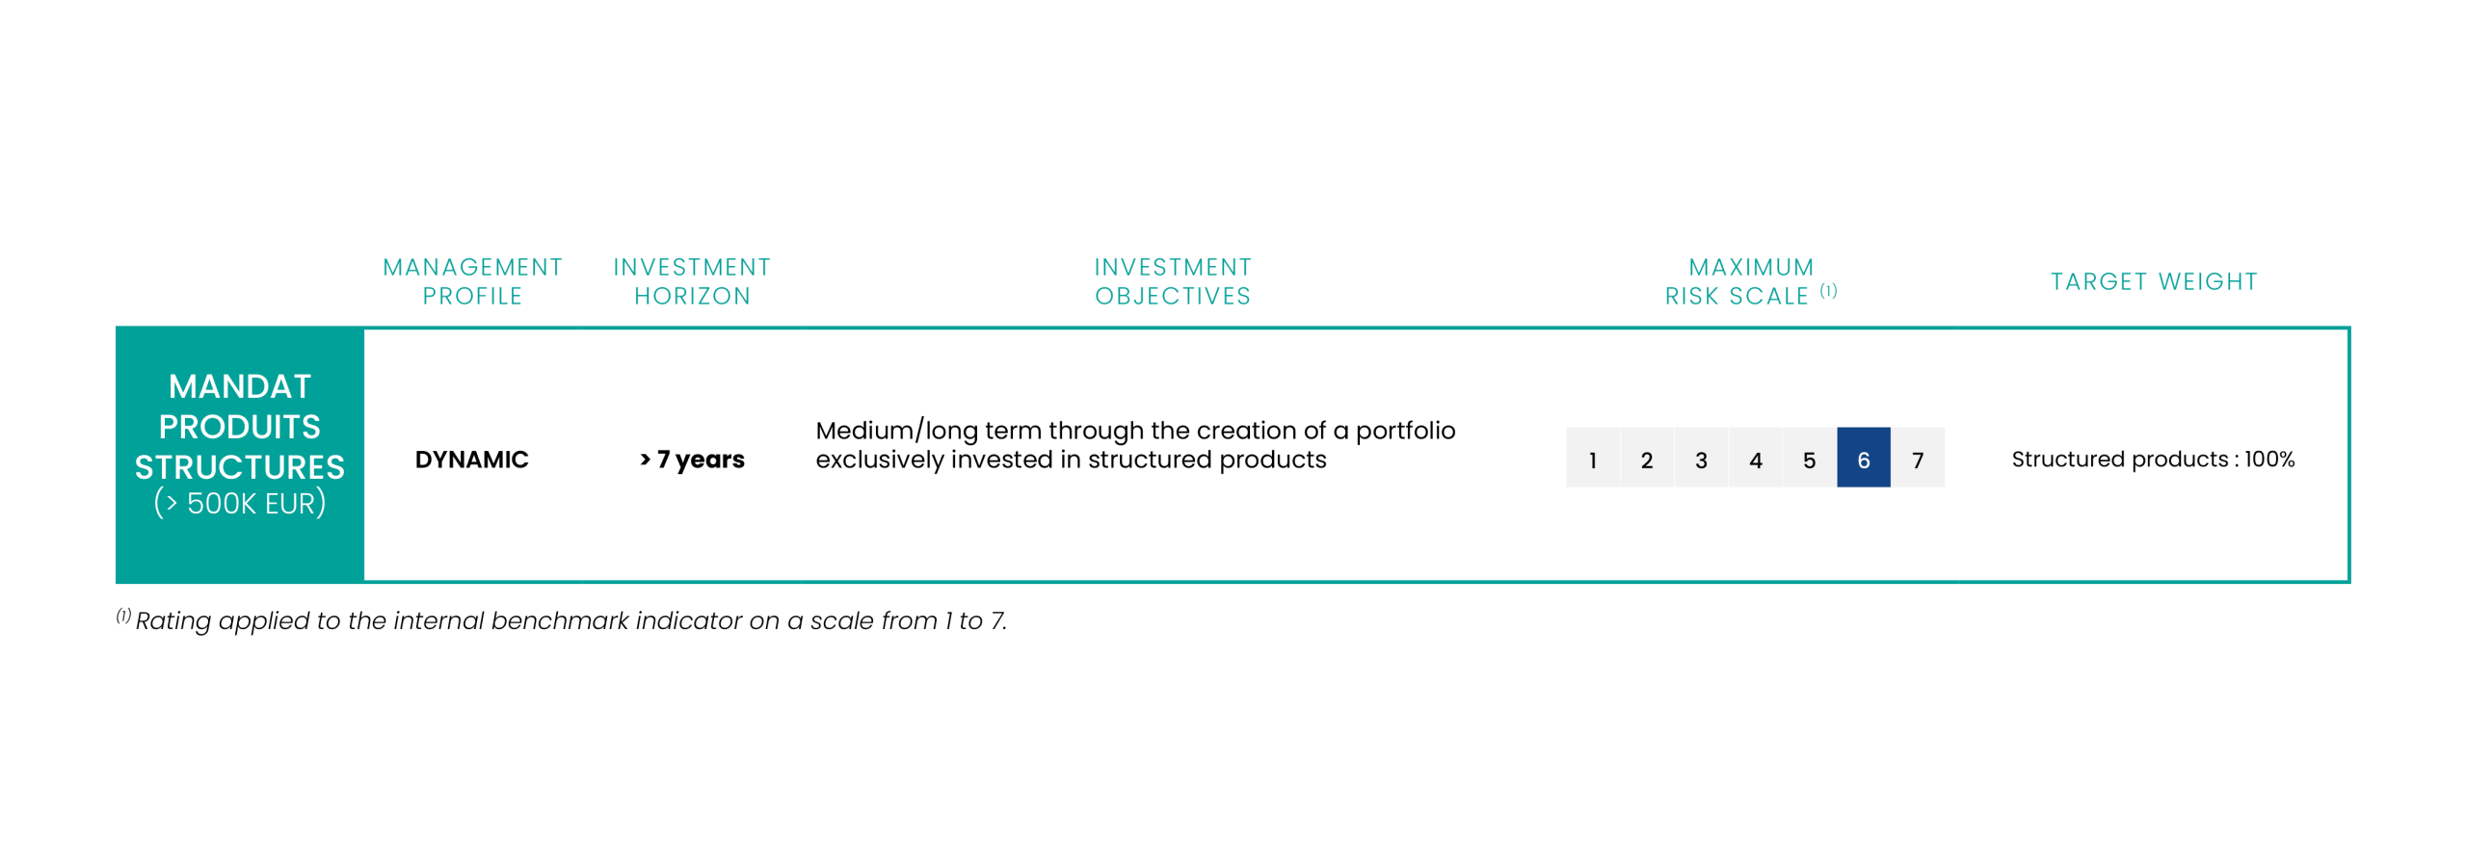Click the DYNAMIC profile label
This screenshot has width=2467, height=843.
[471, 460]
